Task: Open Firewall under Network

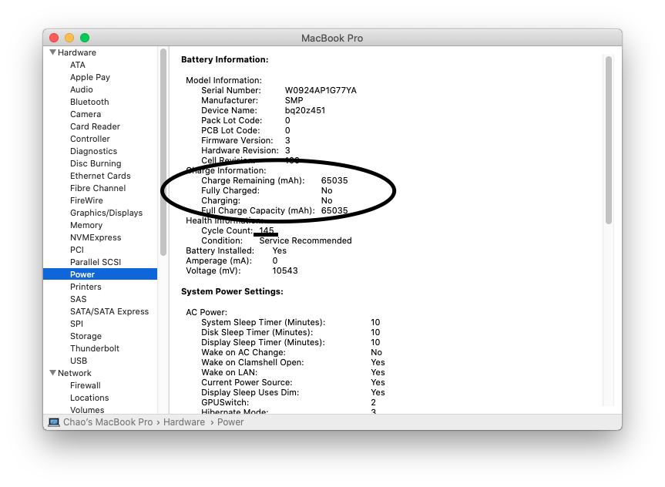Action: [x=86, y=385]
